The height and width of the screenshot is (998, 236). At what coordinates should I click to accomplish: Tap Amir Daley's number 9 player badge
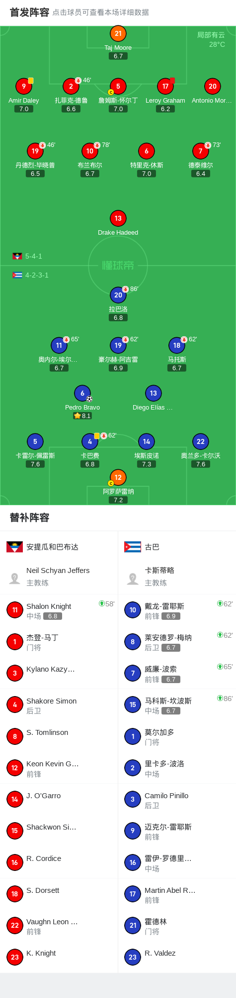pyautogui.click(x=23, y=86)
